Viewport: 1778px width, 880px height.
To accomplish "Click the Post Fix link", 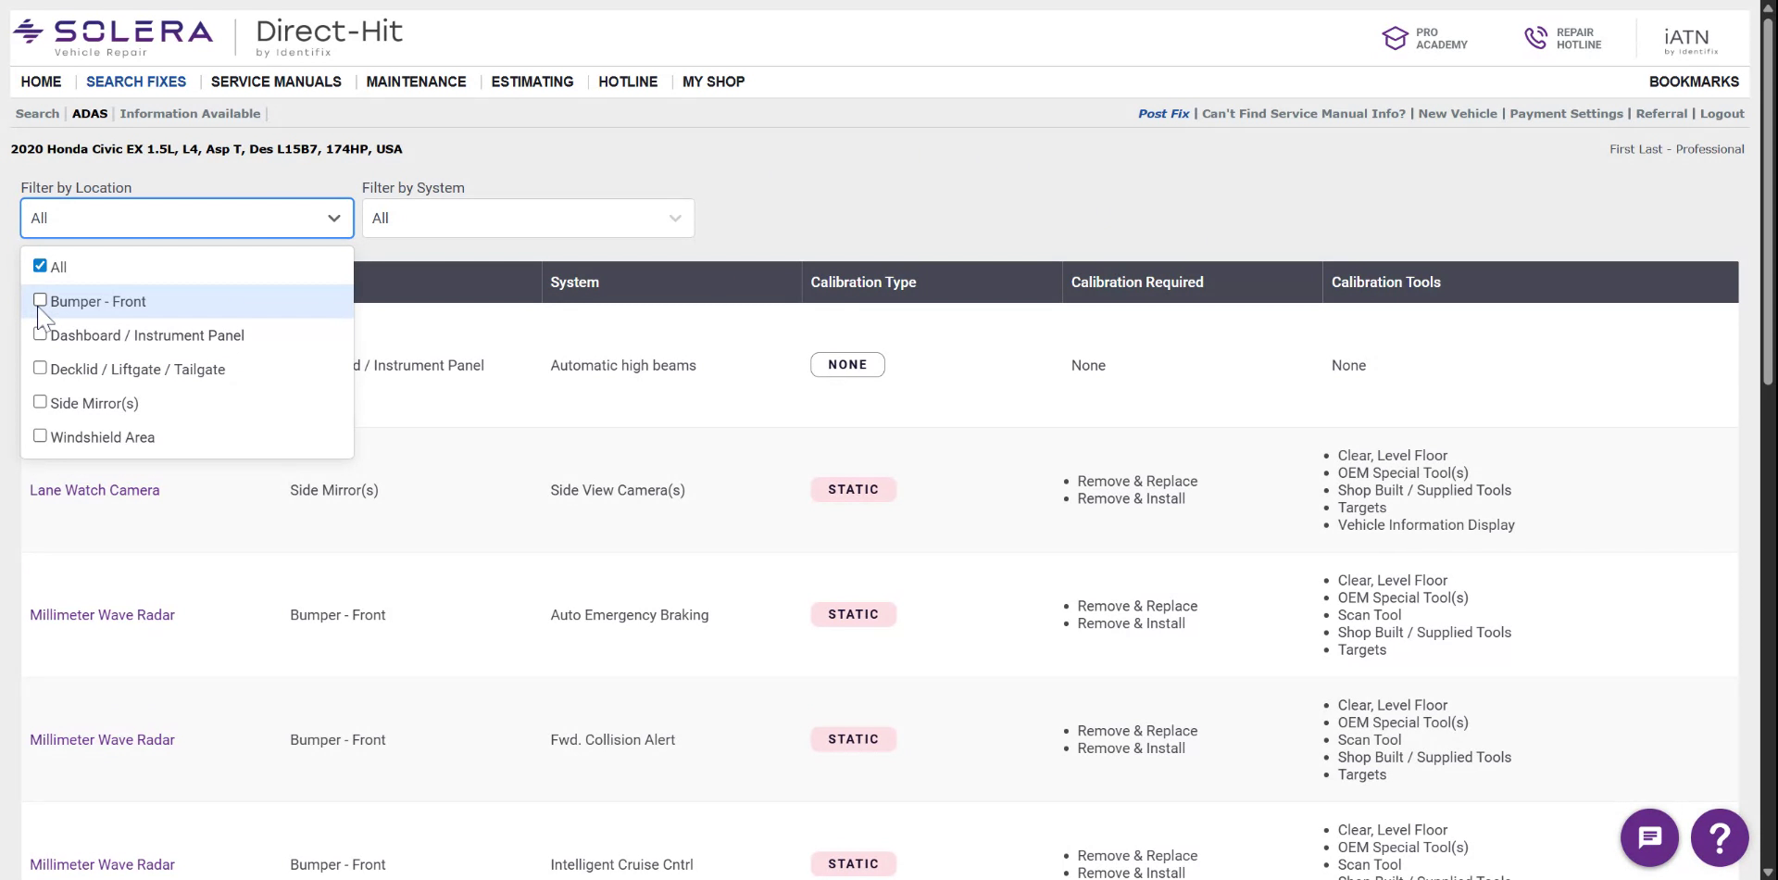I will (1163, 113).
